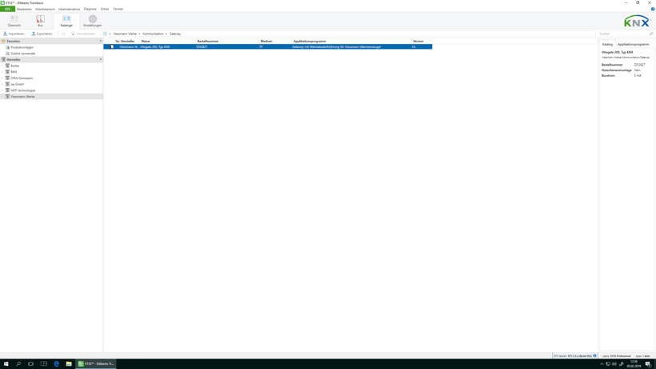
Task: Open the Übersicht view icon
Action: pos(14,21)
